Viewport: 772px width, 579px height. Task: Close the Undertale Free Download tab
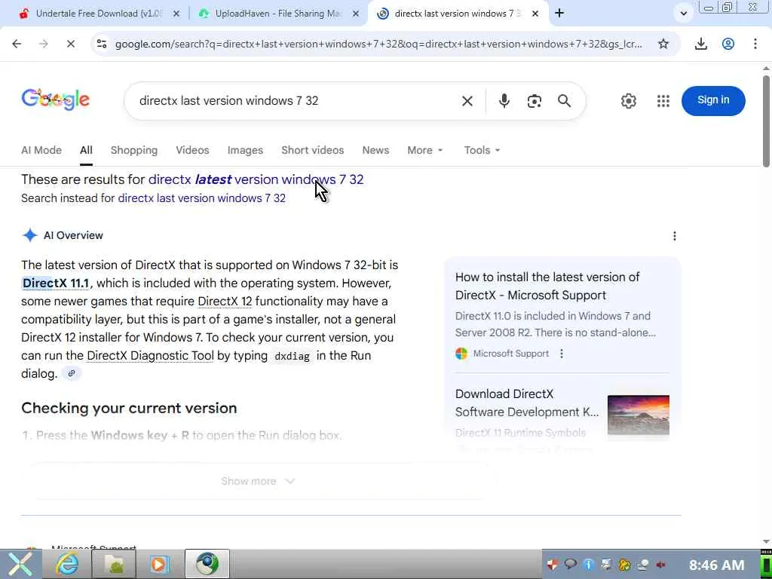[x=176, y=14]
